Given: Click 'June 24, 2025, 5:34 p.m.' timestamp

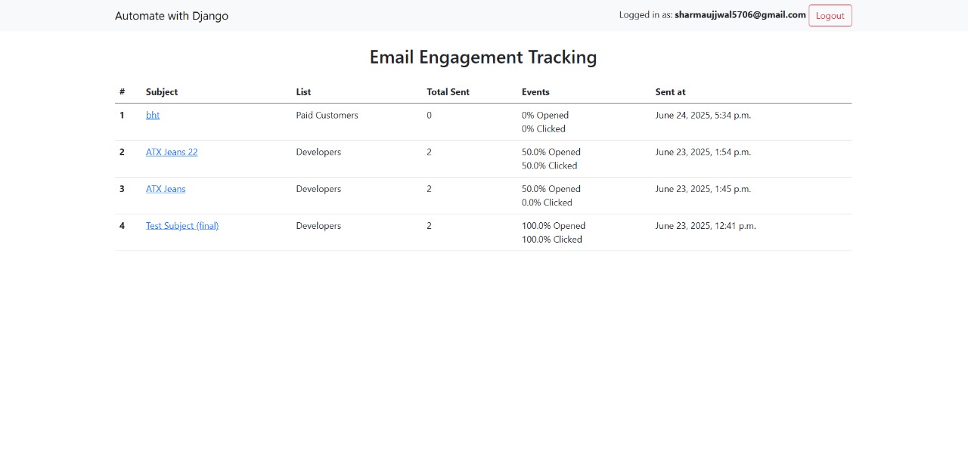Looking at the screenshot, I should click(703, 116).
